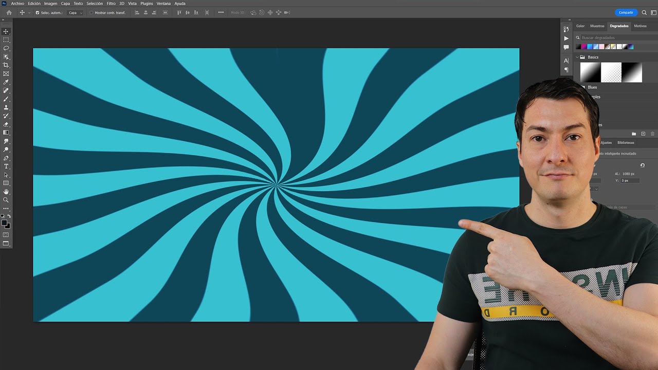
Task: Open the Comments speech-bubble panel icon
Action: coord(566,47)
